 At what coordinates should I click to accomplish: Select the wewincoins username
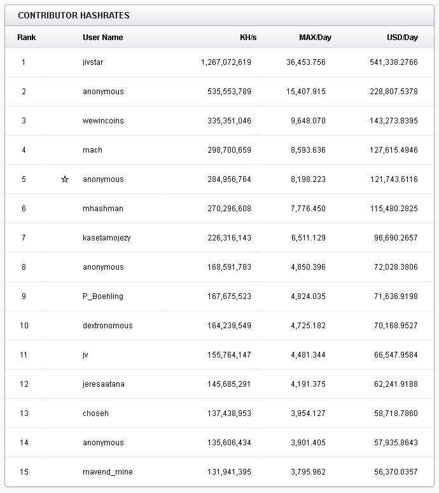click(x=103, y=121)
